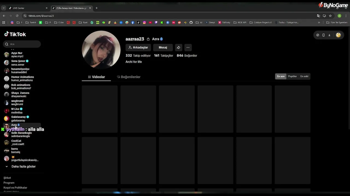
Task: Open the CLibs bookmarks folder
Action: [59, 23]
